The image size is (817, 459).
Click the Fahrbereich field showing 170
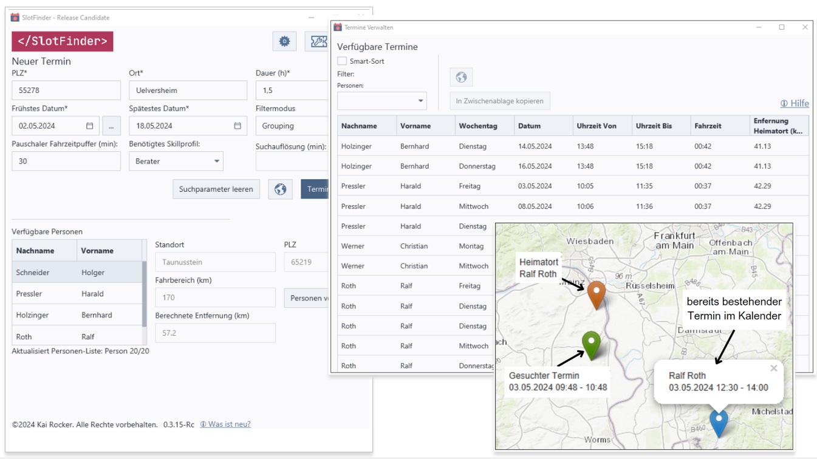(215, 297)
